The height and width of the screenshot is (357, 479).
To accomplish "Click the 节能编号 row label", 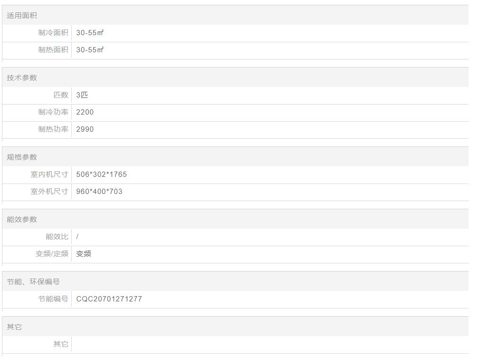I will click(53, 299).
